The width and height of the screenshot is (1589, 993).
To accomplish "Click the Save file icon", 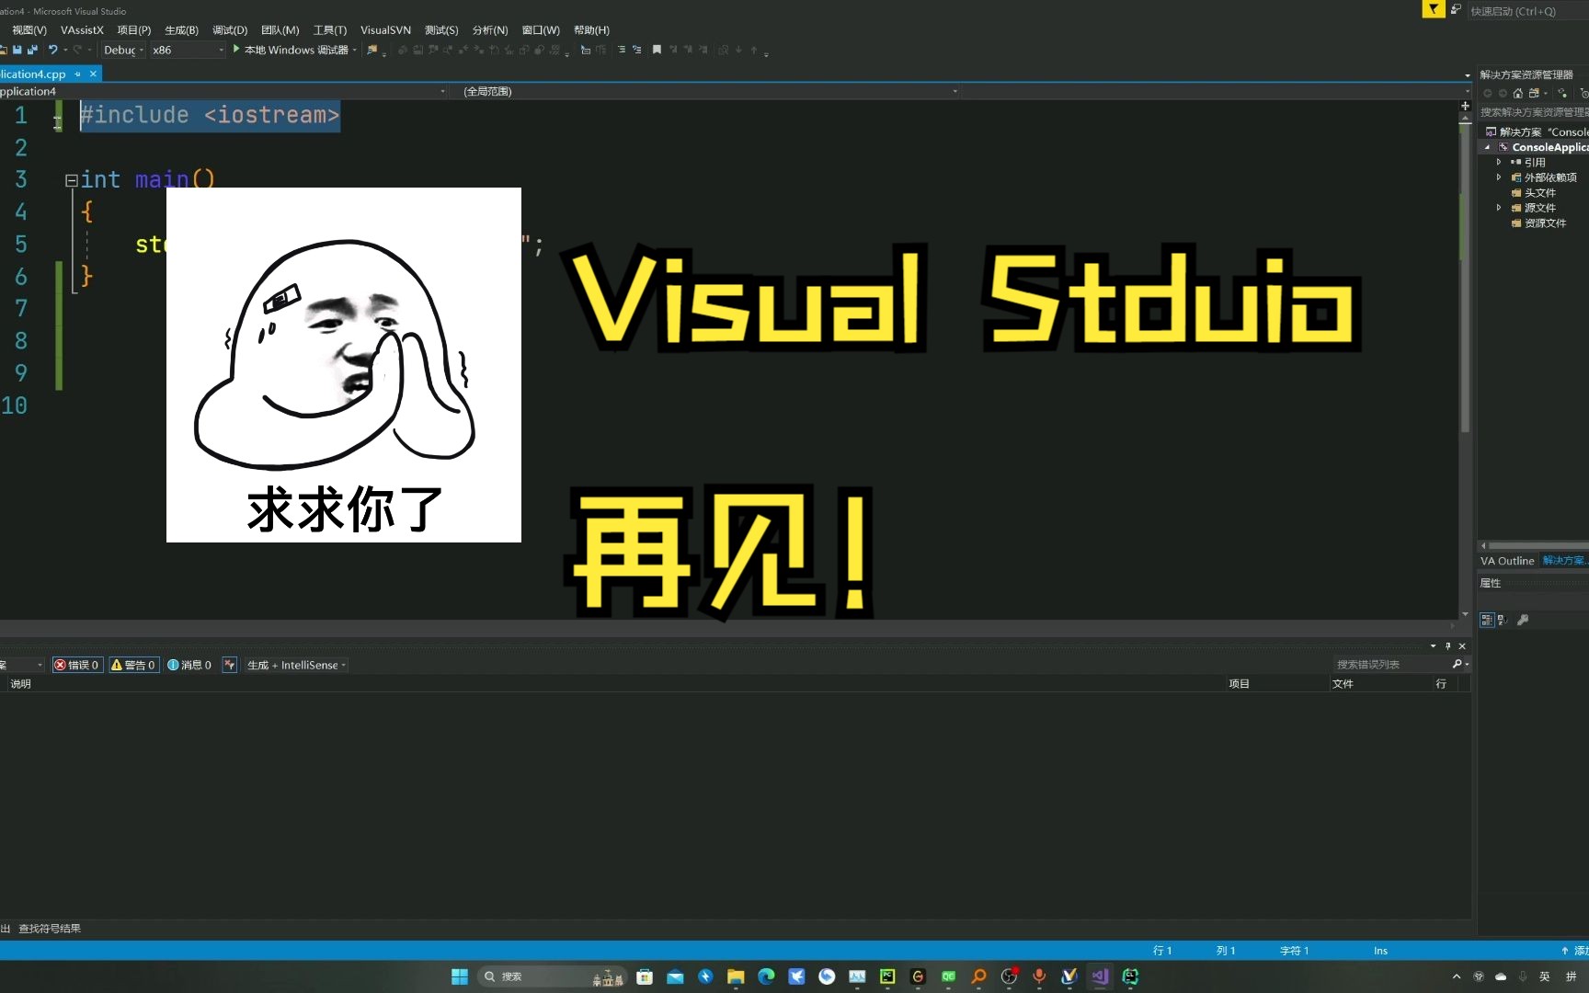I will pyautogui.click(x=17, y=50).
